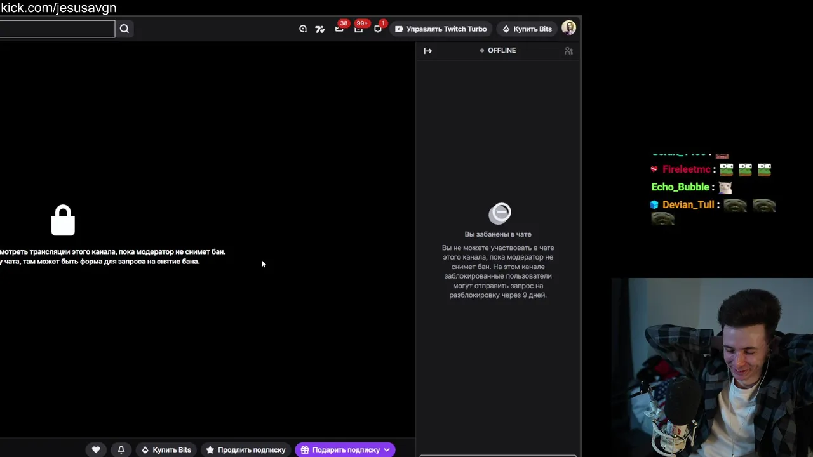Screen dimensions: 813x457
Task: Open notifications inbox with 99+ badge
Action: tap(359, 29)
